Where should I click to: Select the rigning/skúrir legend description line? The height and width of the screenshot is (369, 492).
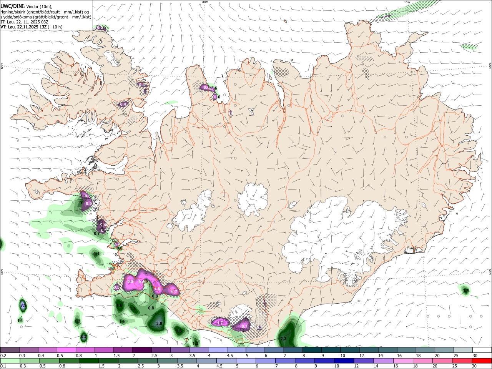pyautogui.click(x=45, y=12)
